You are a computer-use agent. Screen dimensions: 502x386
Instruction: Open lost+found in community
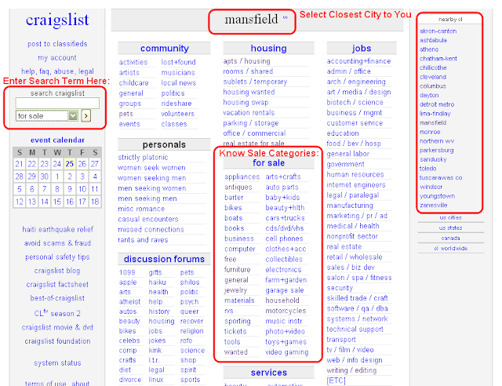[x=178, y=62]
